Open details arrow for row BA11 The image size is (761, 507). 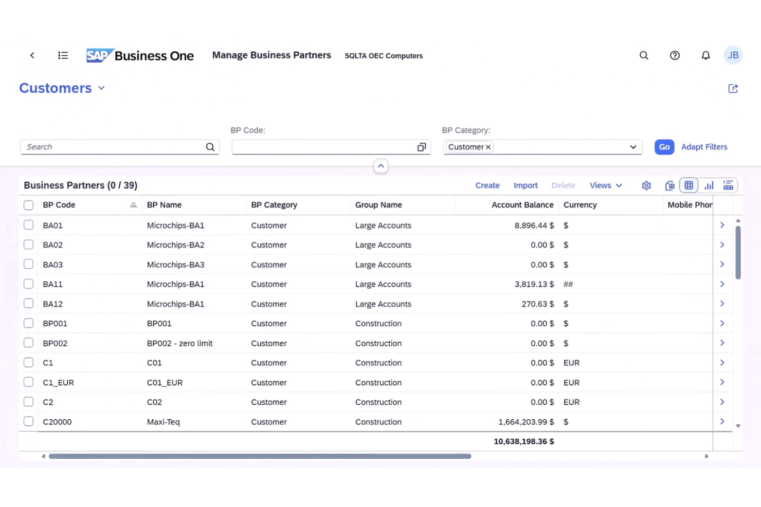722,284
